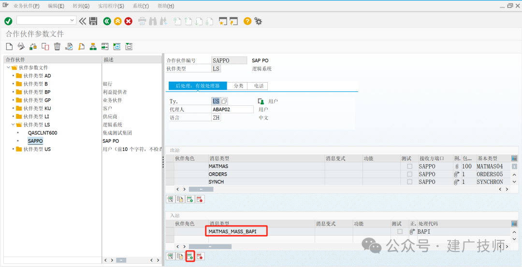Click the green Back icon
This screenshot has height=267, width=522.
pos(107,21)
